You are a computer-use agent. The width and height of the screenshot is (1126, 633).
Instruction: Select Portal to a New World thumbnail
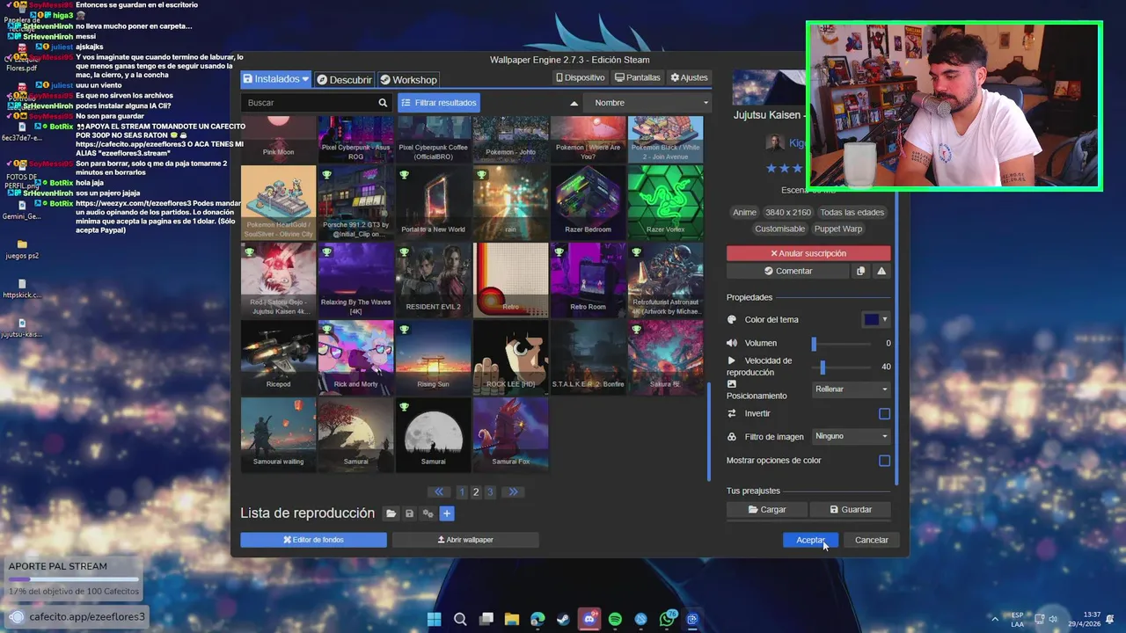[433, 203]
